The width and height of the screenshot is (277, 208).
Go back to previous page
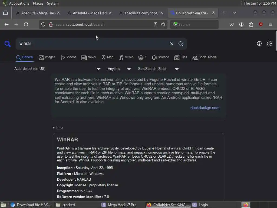pos(6,24)
